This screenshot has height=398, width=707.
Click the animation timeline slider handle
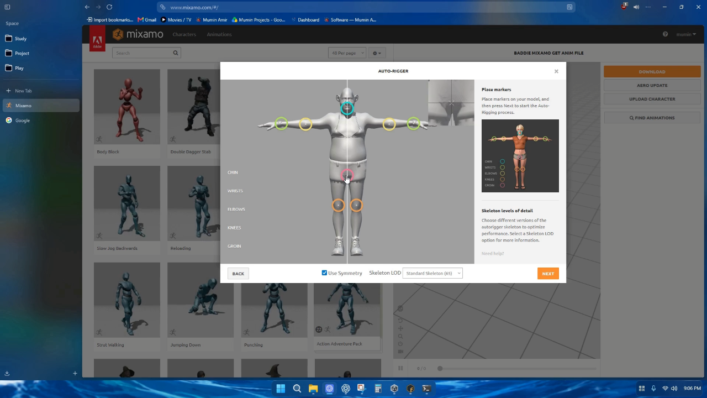click(440, 368)
